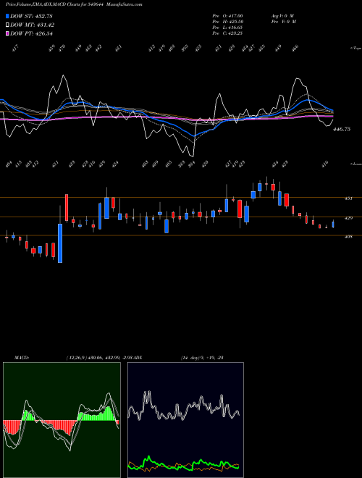Click the Avg V: 0 M text
Image resolution: width=362 pixels, height=478 pixels.
(283, 16)
